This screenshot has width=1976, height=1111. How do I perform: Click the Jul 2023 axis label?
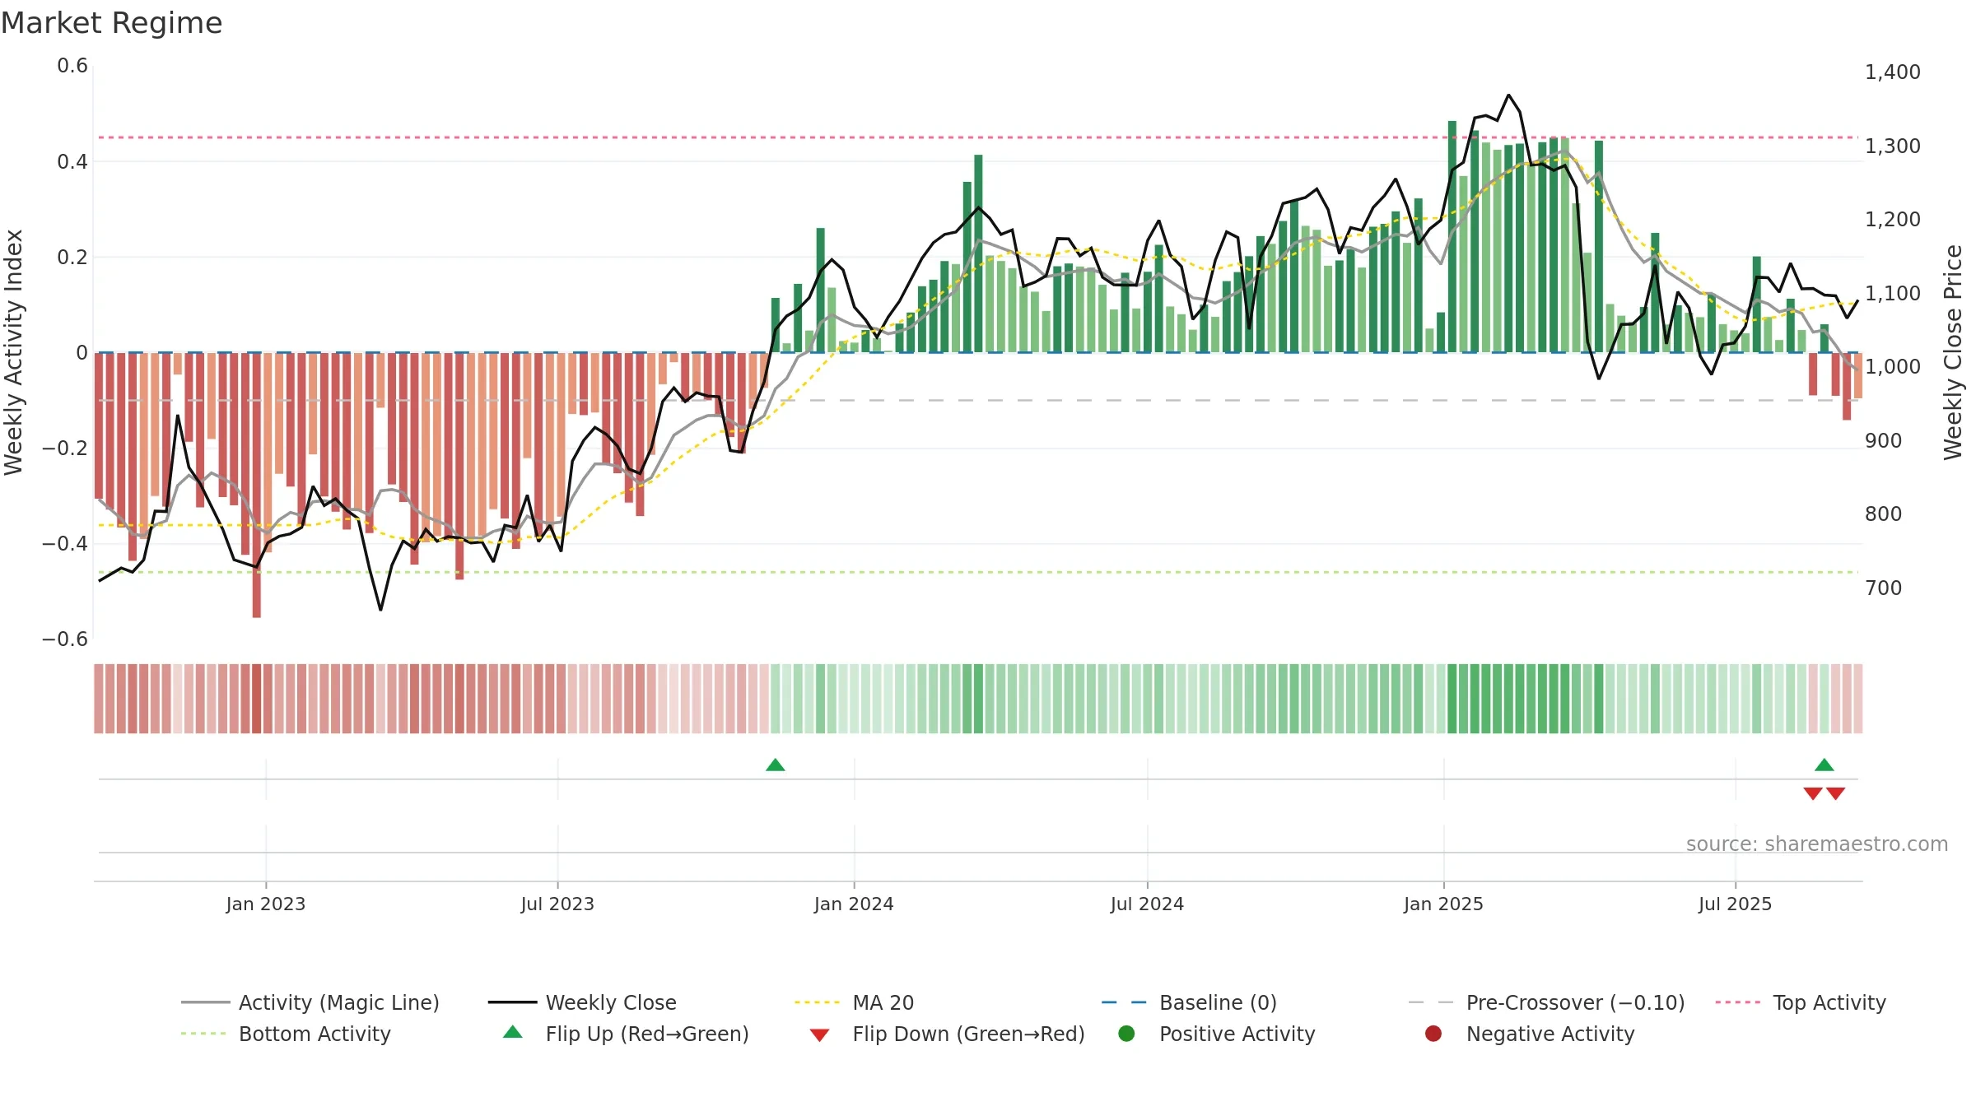click(557, 904)
